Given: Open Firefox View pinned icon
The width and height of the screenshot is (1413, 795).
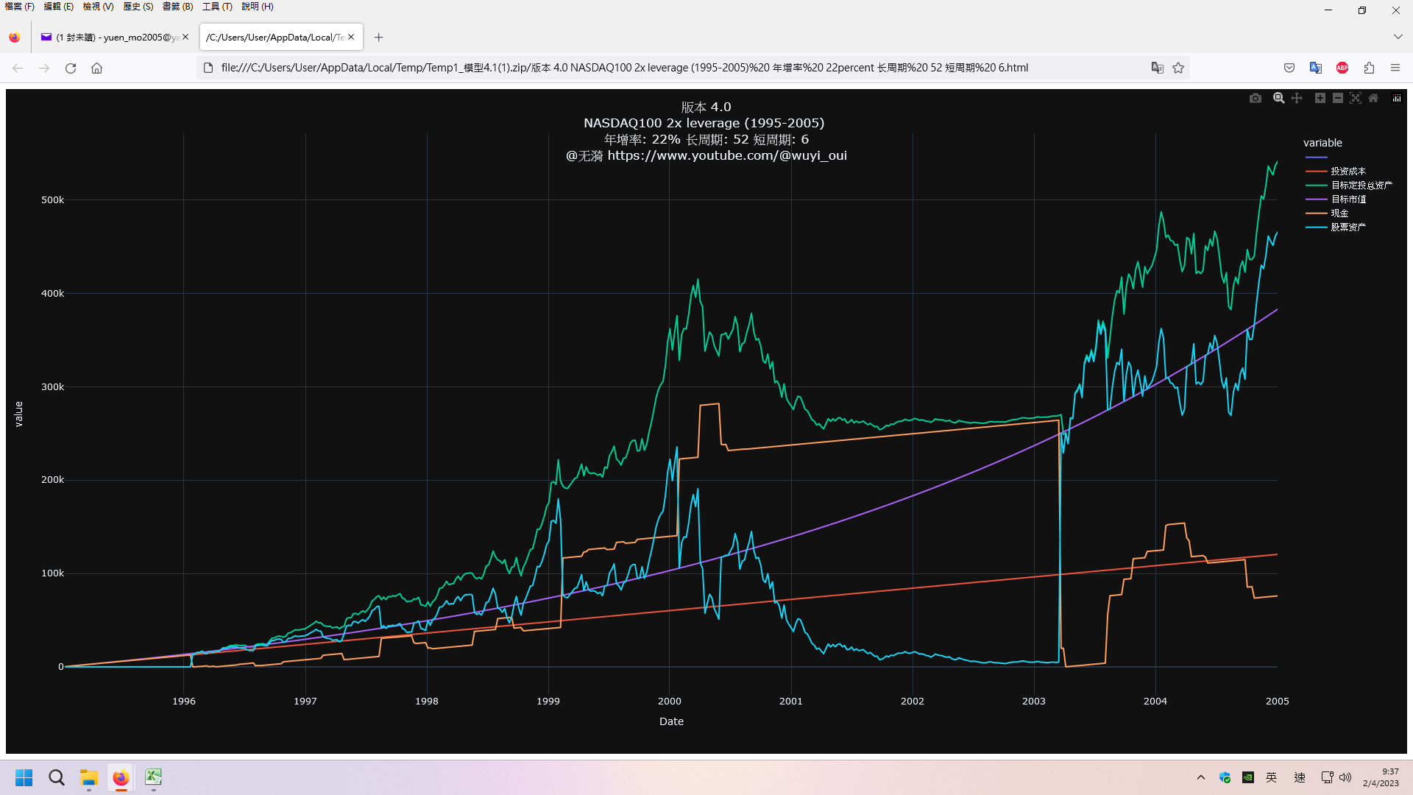Looking at the screenshot, I should tap(15, 38).
